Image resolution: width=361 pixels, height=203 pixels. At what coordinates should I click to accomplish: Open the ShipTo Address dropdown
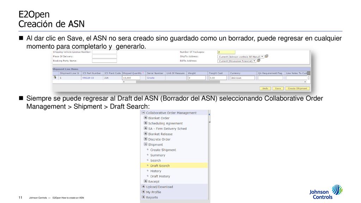(240, 57)
